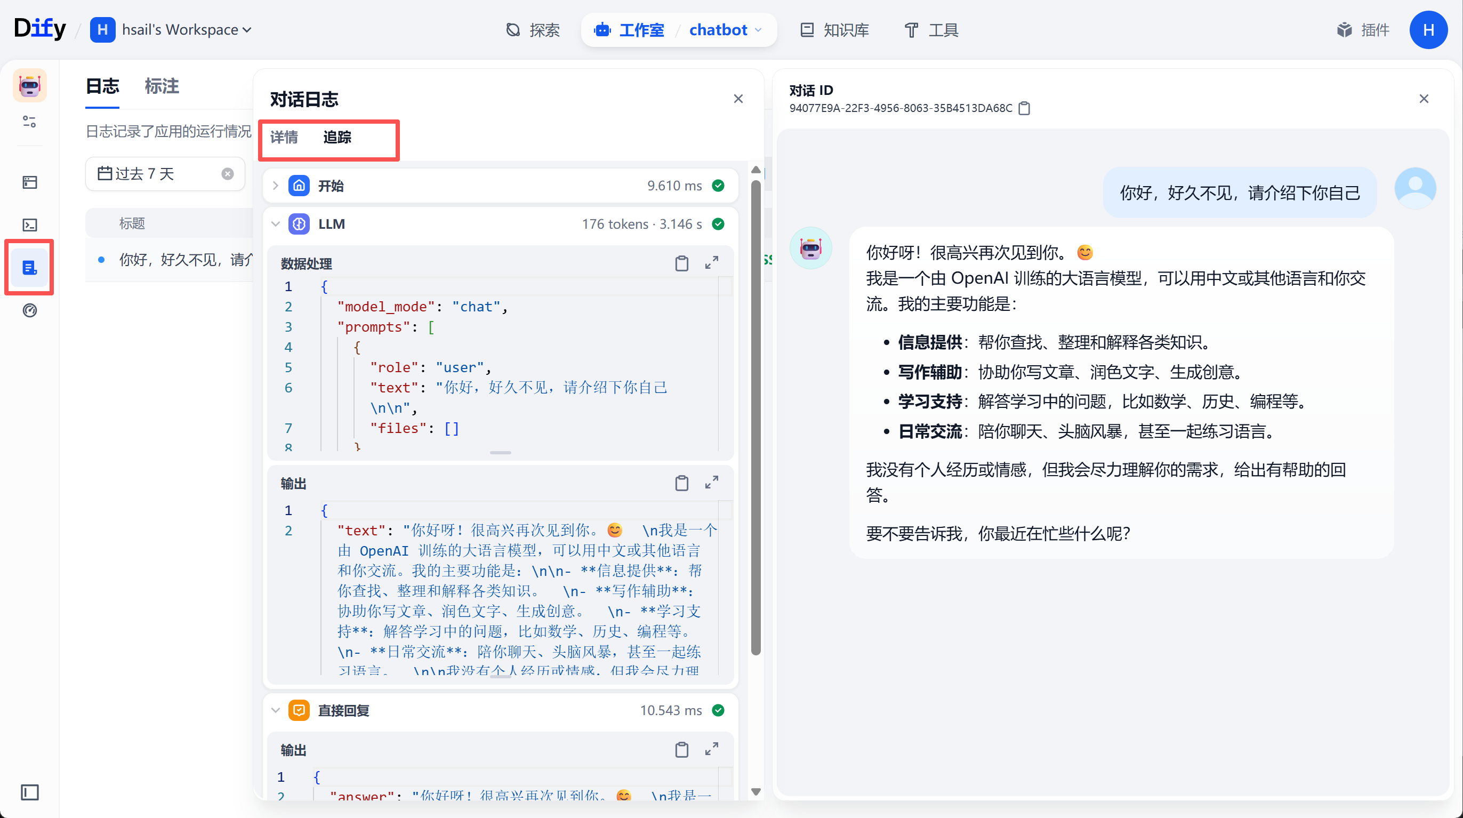Collapse the LLM node
1463x818 pixels.
[276, 224]
